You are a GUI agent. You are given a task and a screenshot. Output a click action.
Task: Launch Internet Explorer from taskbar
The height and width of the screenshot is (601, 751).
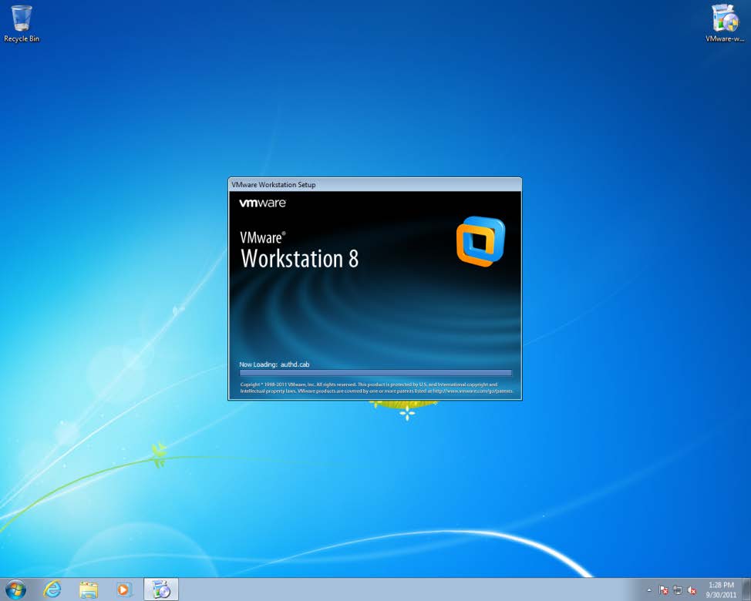click(52, 589)
